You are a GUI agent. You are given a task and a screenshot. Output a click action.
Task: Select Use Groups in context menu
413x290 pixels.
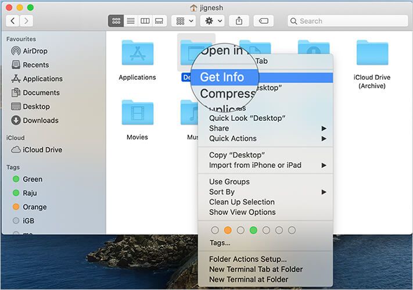[229, 182]
